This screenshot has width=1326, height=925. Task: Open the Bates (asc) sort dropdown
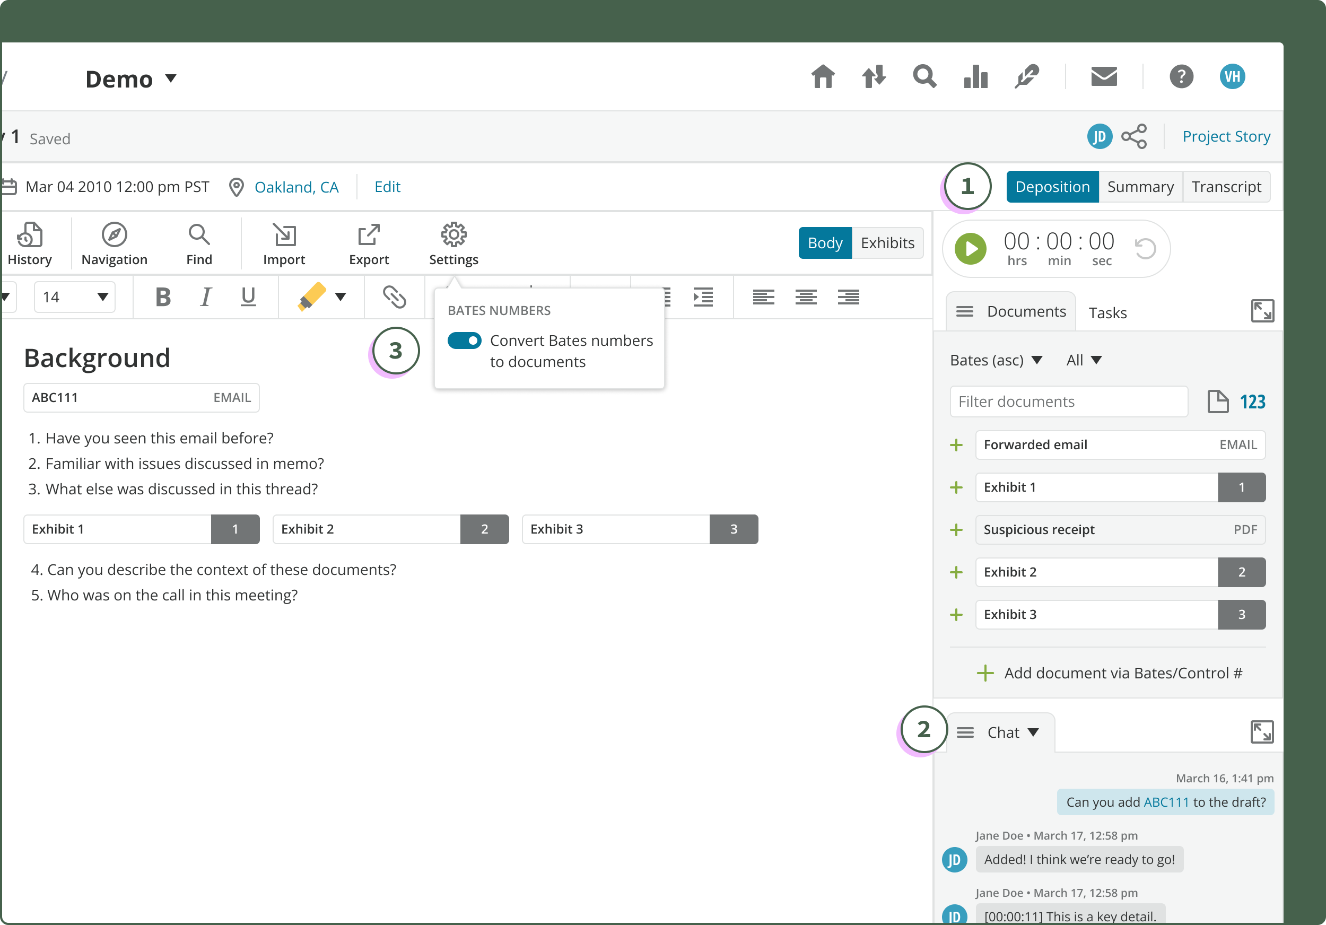[x=996, y=360]
